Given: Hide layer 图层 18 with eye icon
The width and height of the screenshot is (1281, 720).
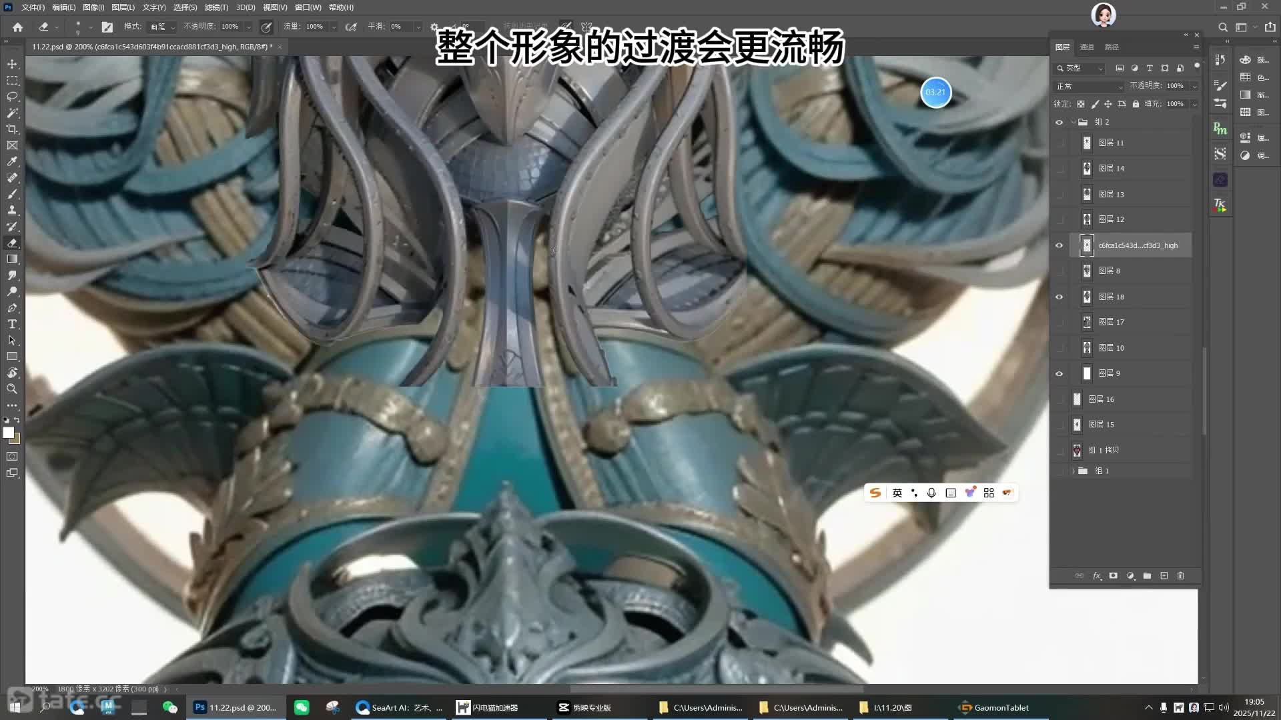Looking at the screenshot, I should (1059, 297).
